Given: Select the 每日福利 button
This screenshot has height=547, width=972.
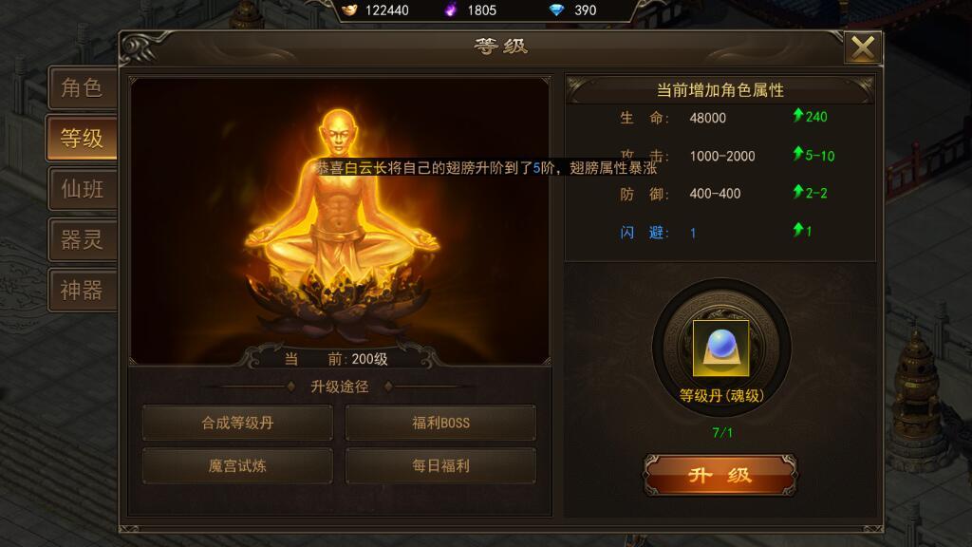Looking at the screenshot, I should pos(440,465).
